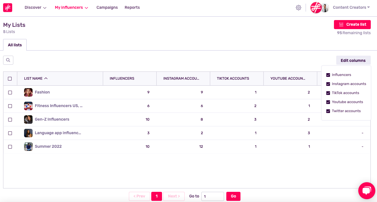Open the Content Creators dropdown
This screenshot has height=202, width=377.
click(x=351, y=7)
